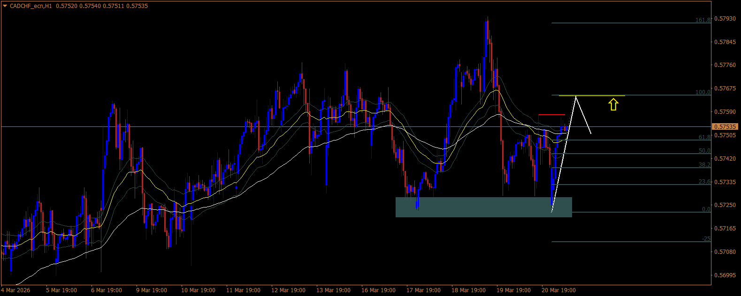Click the 5 Mar 19:00 time label
This screenshot has height=296, width=741.
pos(61,290)
